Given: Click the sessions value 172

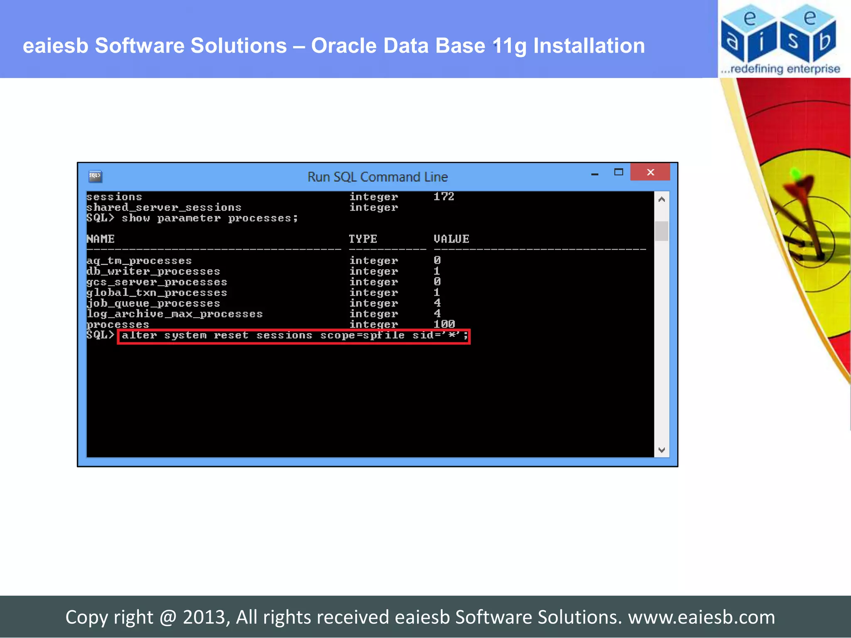Looking at the screenshot, I should pyautogui.click(x=444, y=196).
